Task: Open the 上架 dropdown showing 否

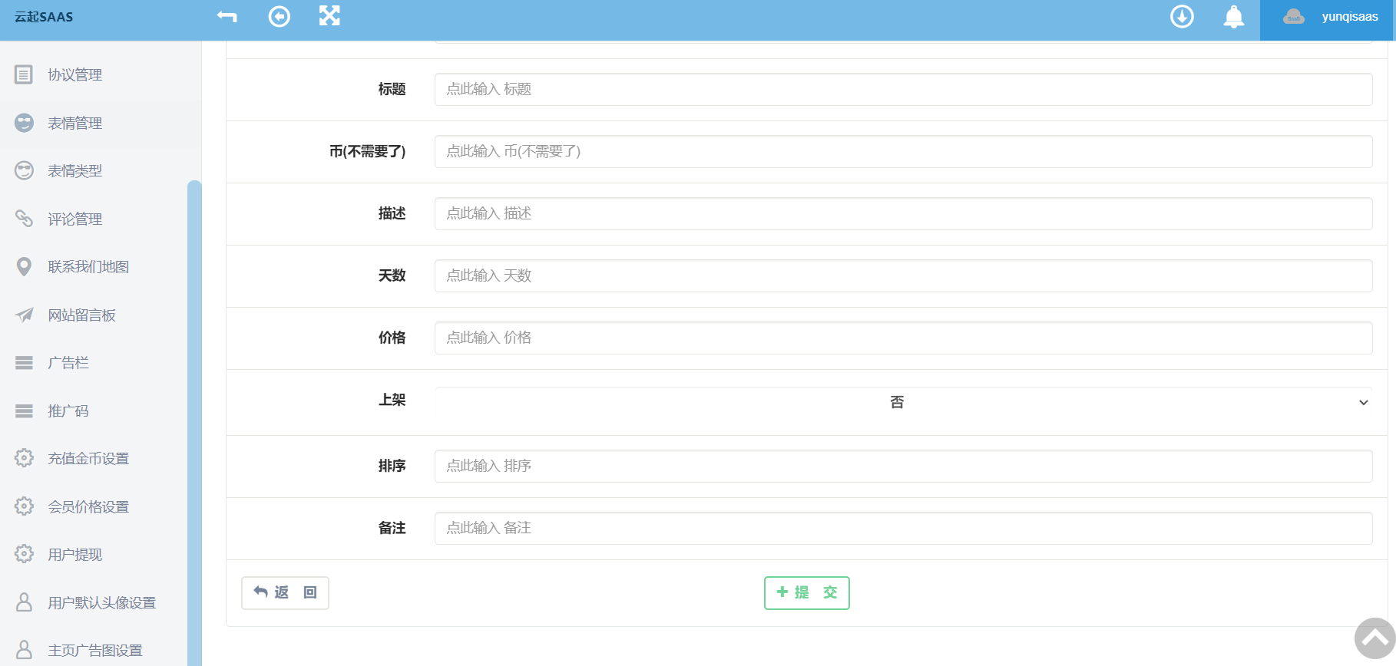Action: [x=903, y=402]
